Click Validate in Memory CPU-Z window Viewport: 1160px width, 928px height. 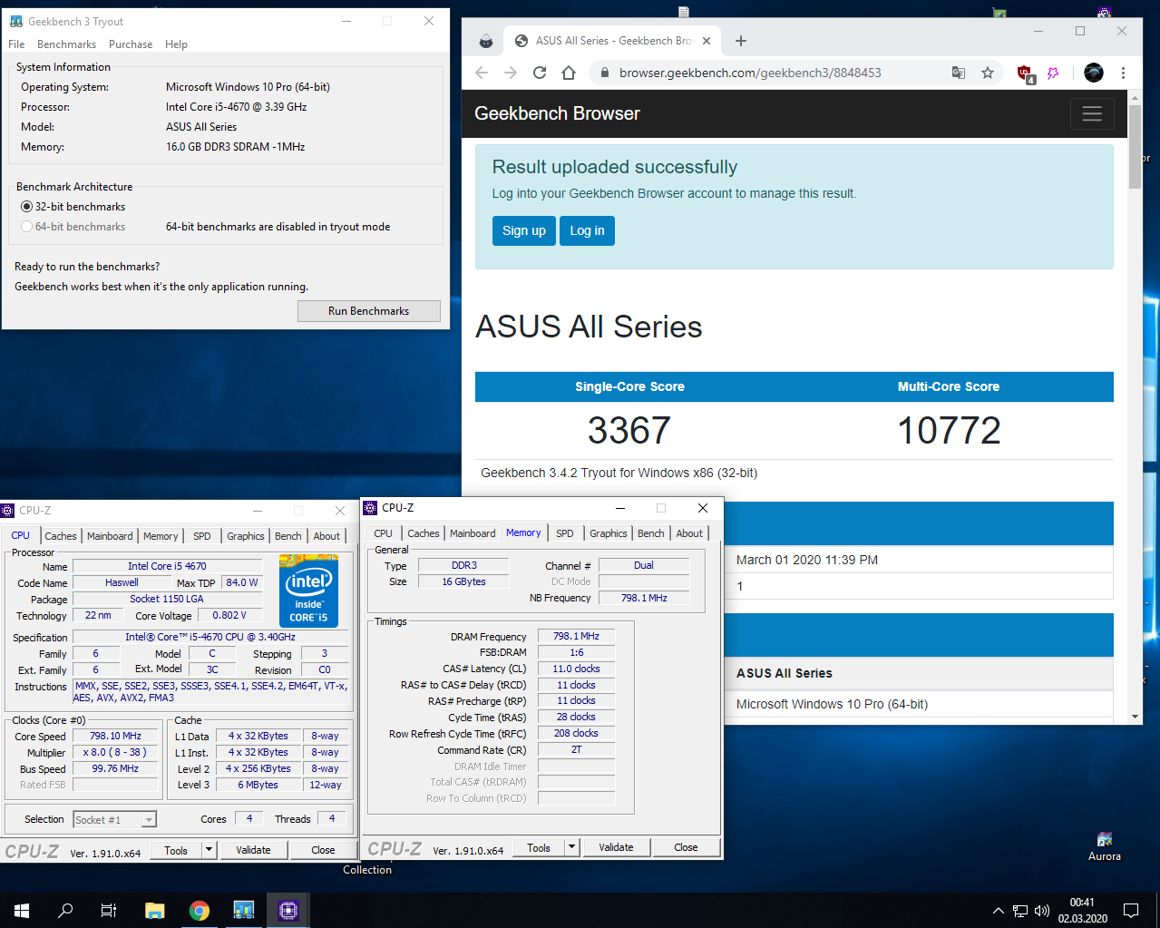(x=616, y=847)
